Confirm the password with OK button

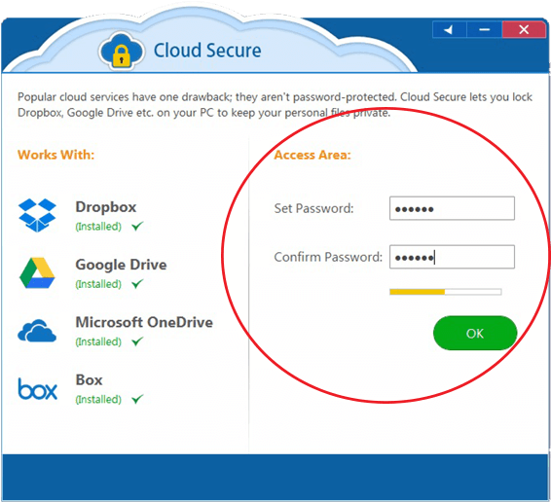click(475, 333)
